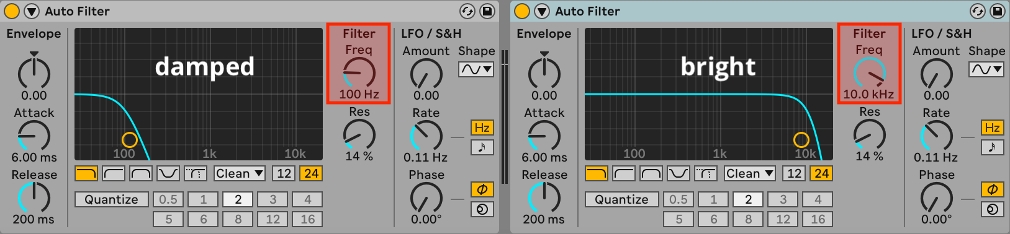The width and height of the screenshot is (1010, 234).
Task: Select LFO Spin mode icon, right device
Action: point(993,209)
